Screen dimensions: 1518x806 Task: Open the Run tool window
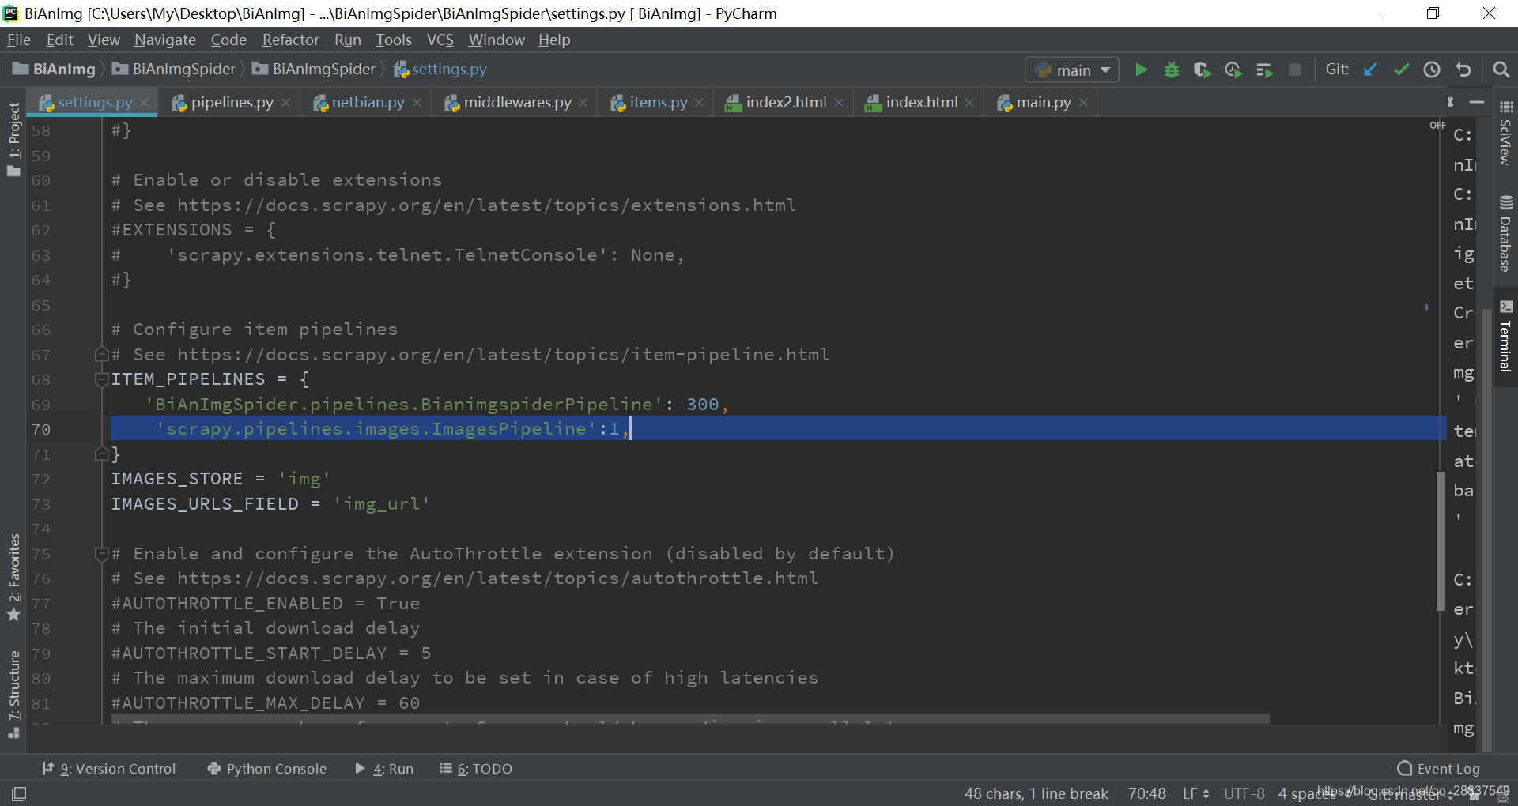384,769
